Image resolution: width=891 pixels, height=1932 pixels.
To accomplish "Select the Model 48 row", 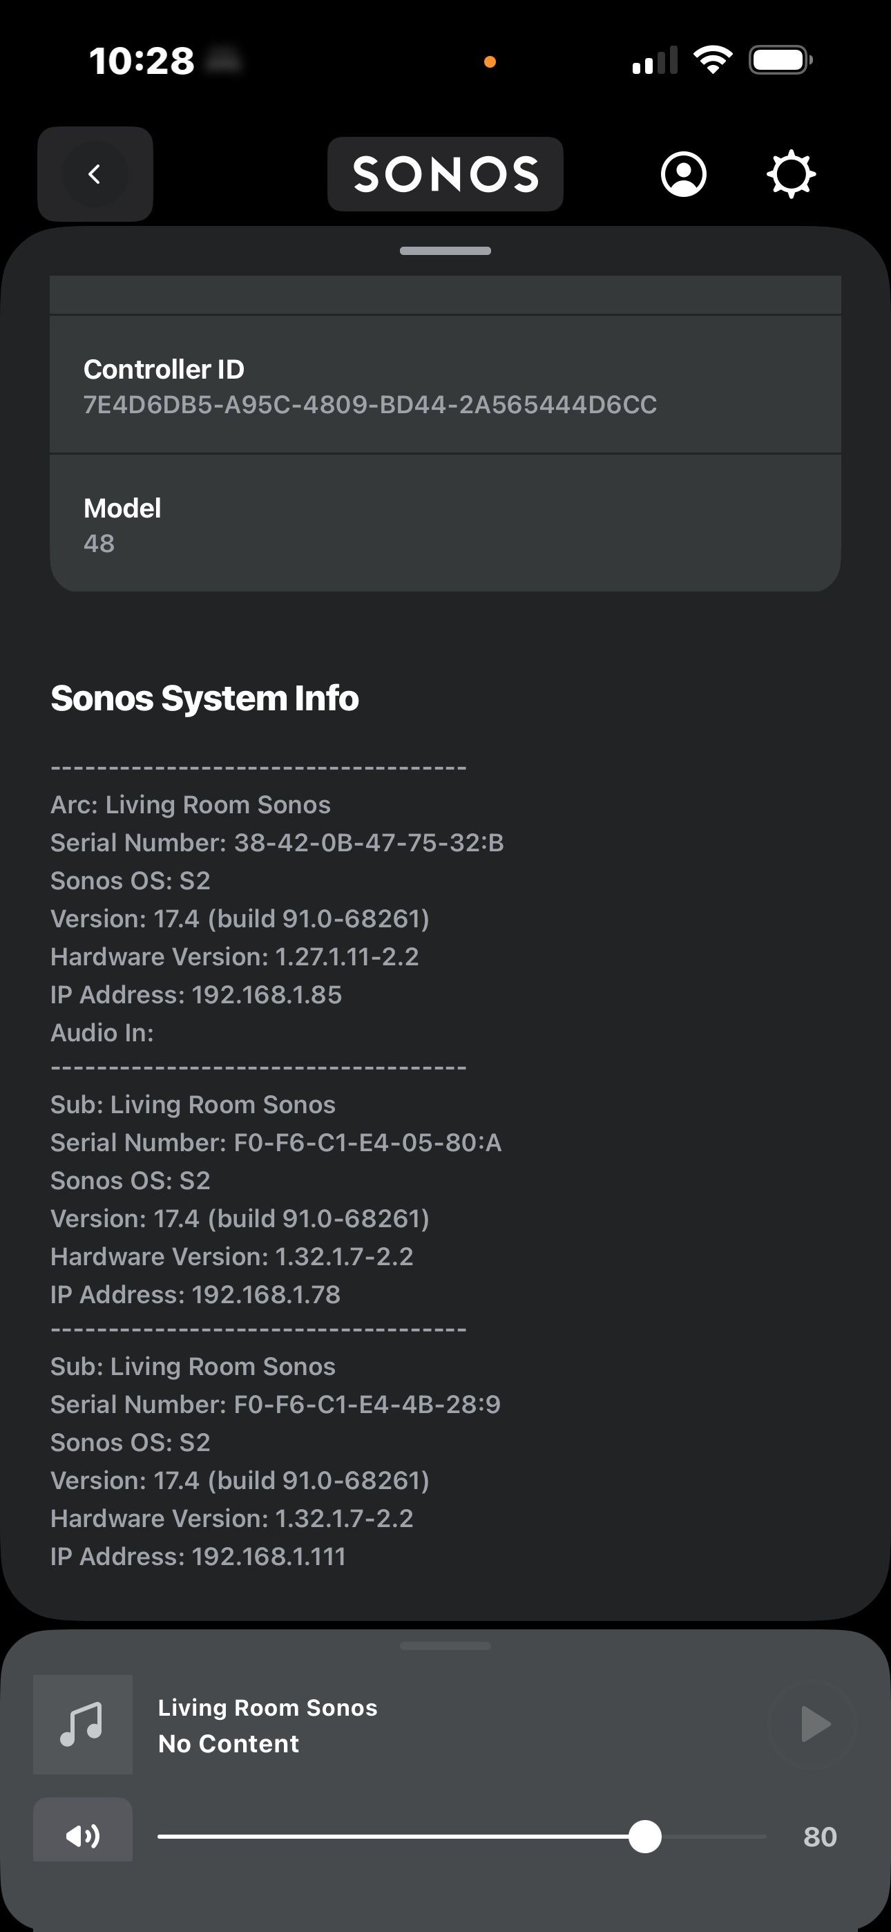I will (x=445, y=524).
